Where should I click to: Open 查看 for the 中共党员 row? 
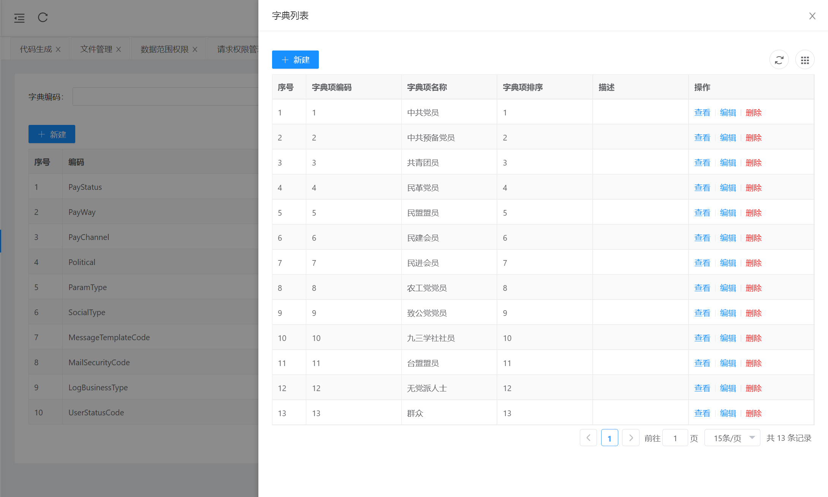(702, 112)
